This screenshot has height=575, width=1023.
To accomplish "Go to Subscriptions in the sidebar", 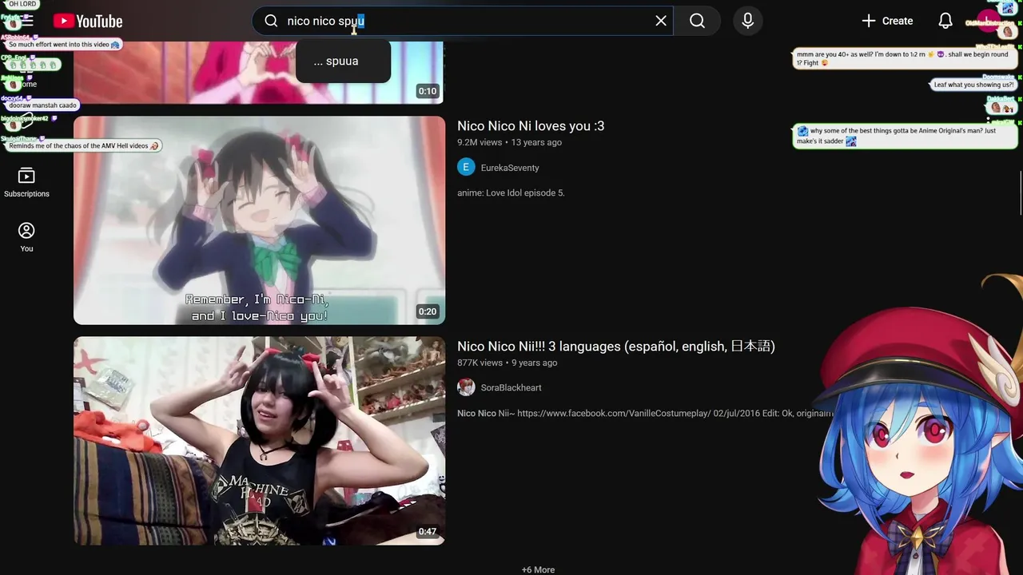I will point(26,183).
